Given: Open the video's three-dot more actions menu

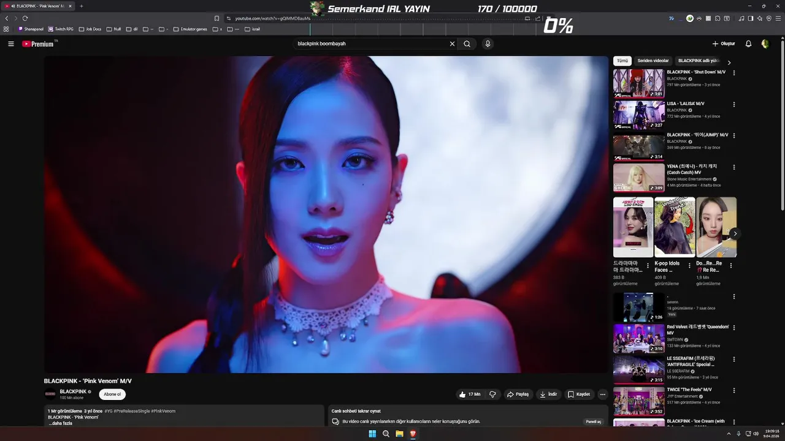Looking at the screenshot, I should 603,394.
